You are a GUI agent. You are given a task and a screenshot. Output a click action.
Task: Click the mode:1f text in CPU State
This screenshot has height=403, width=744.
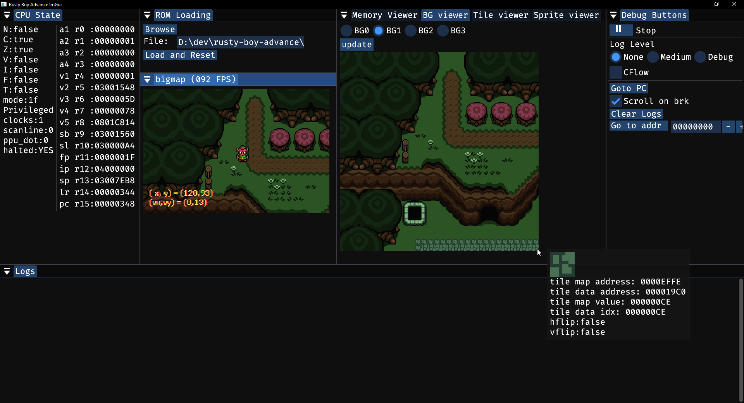point(21,100)
